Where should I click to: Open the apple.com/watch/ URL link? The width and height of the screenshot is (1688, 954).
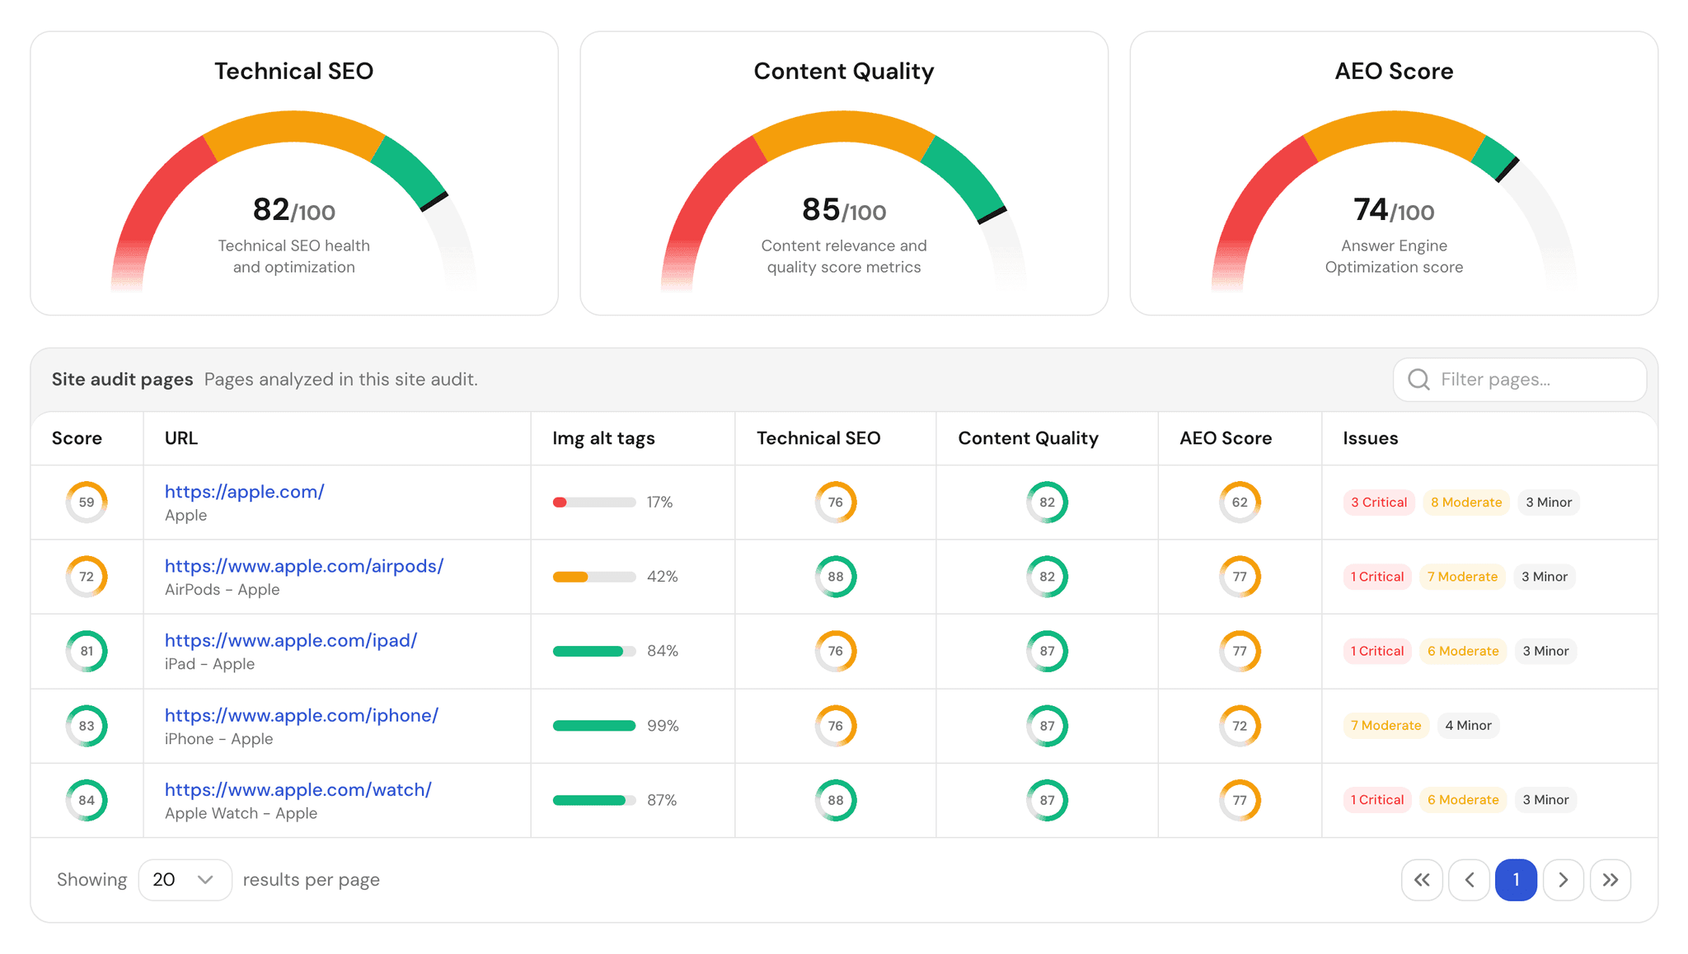point(298,789)
